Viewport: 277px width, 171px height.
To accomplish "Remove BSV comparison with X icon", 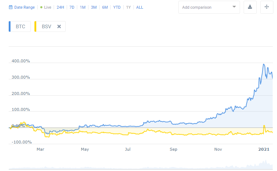I will pyautogui.click(x=59, y=26).
